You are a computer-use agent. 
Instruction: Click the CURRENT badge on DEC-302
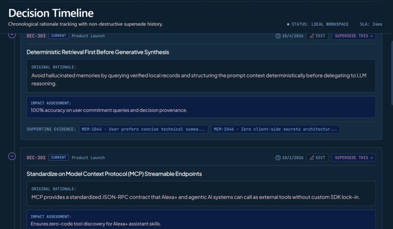(x=59, y=158)
